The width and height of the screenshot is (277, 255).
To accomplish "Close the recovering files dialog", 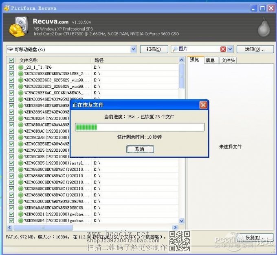I will click(x=203, y=105).
